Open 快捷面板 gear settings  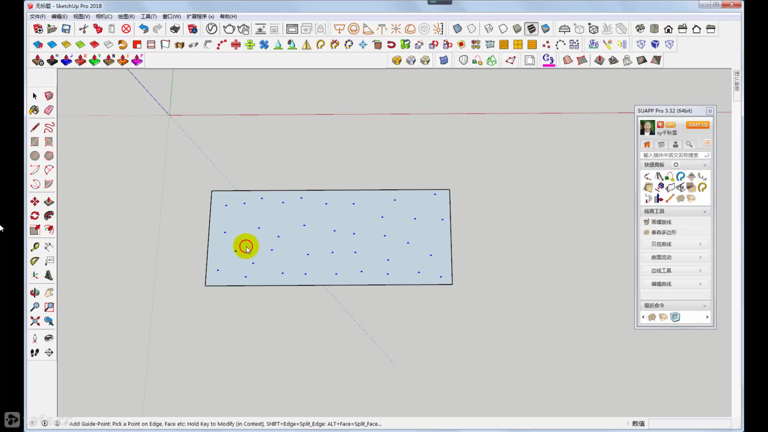click(676, 165)
